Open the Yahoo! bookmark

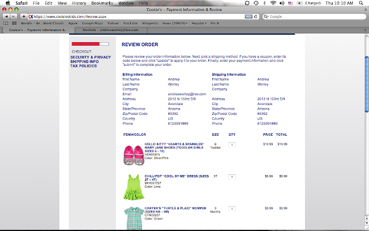[113, 23]
